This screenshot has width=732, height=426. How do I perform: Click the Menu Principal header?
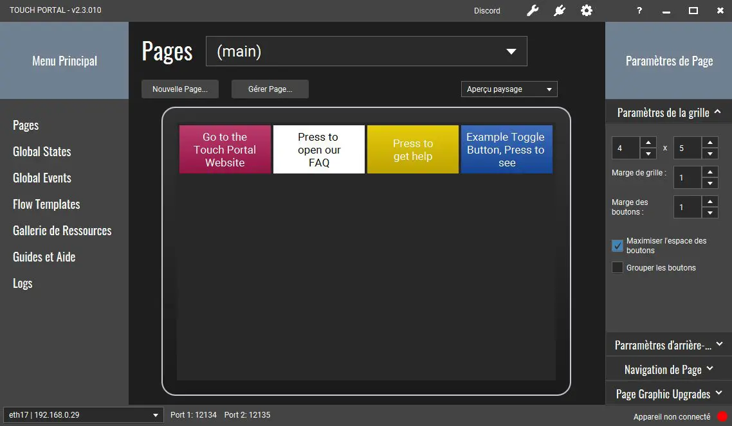click(x=64, y=60)
